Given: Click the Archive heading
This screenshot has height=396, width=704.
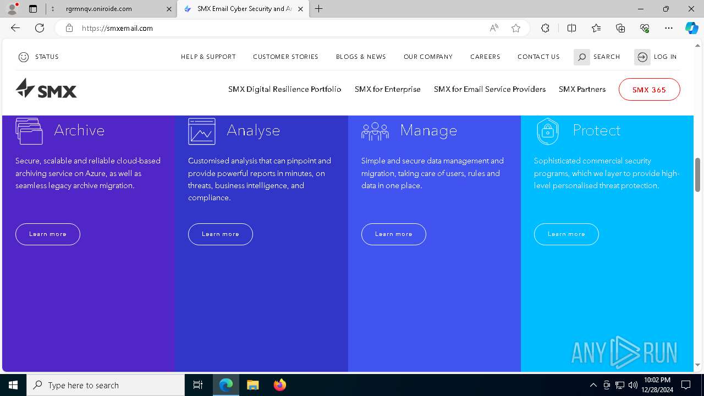Looking at the screenshot, I should (x=79, y=130).
